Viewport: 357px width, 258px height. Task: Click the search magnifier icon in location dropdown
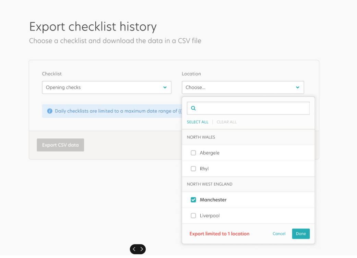coord(193,108)
